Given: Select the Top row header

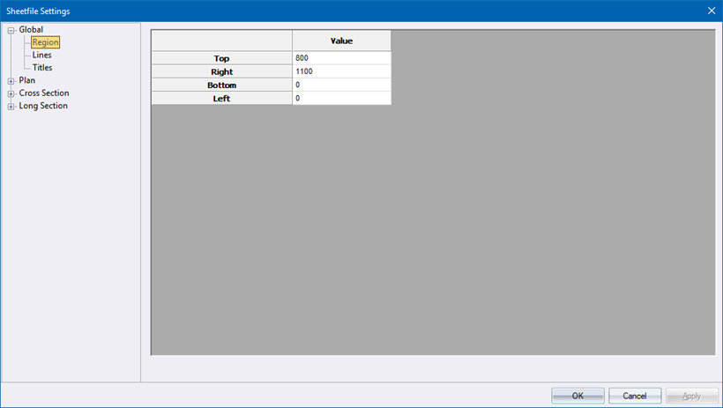Looking at the screenshot, I should pos(221,58).
